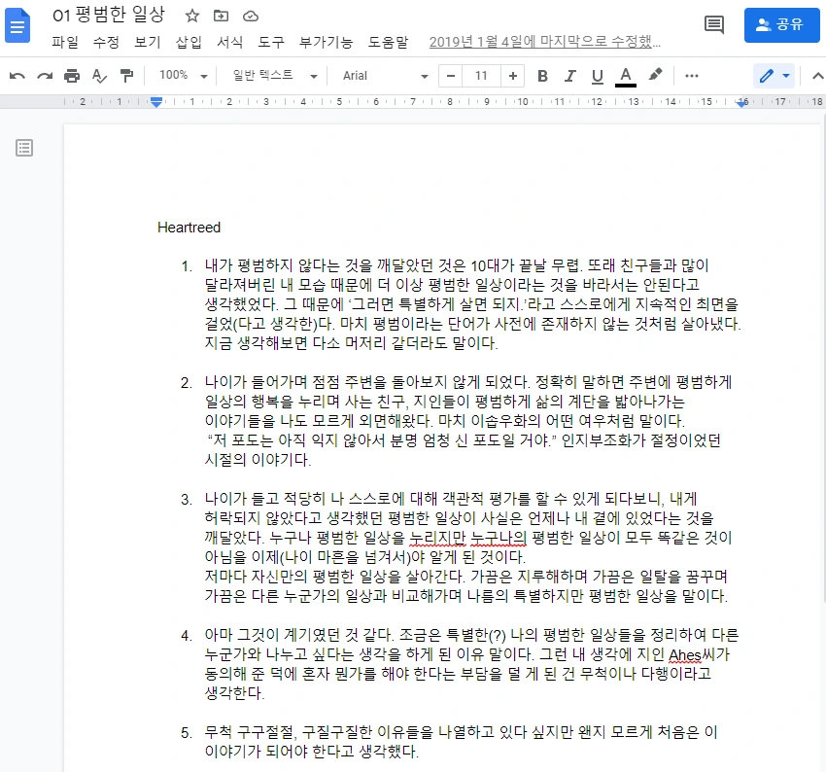Open the comment history icon
Viewport: 826px width, 772px height.
[714, 24]
